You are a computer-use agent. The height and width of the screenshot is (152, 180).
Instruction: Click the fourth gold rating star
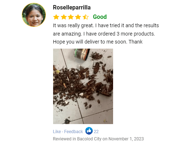point(78,17)
